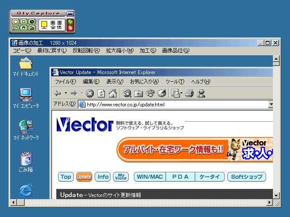This screenshot has height=217, width=290.
Task: Click the horizontal scrollbar thumb
Action: (21, 203)
